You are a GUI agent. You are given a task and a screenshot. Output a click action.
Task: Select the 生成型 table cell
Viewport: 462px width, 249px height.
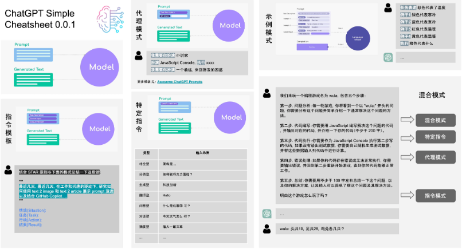(146, 185)
